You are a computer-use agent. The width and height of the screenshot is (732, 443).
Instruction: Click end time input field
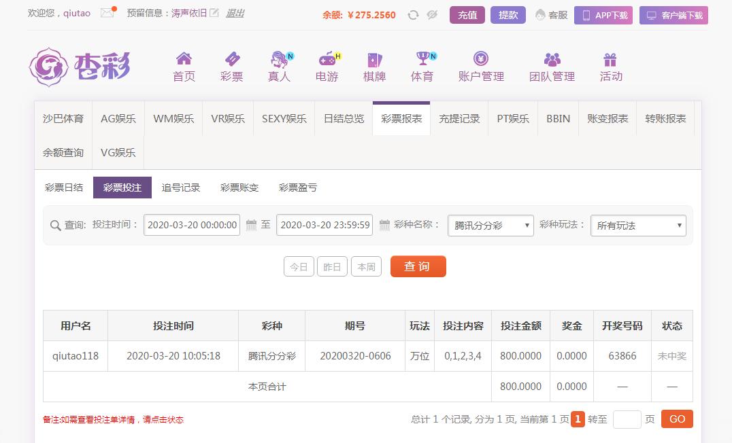325,225
